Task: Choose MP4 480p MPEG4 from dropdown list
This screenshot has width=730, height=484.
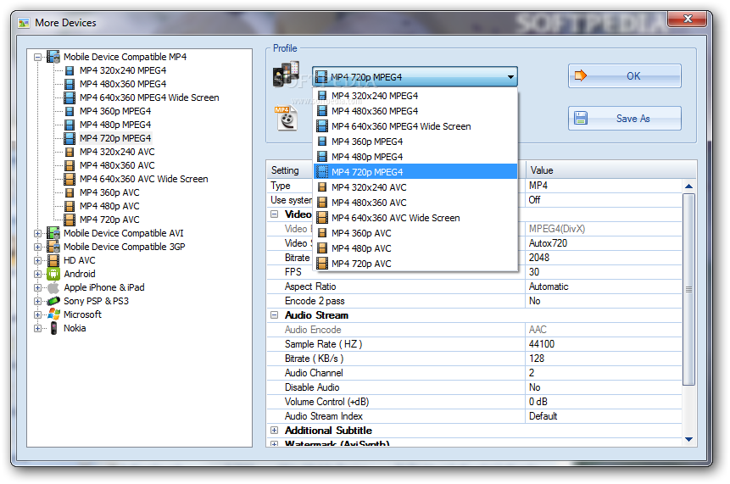Action: coord(415,157)
